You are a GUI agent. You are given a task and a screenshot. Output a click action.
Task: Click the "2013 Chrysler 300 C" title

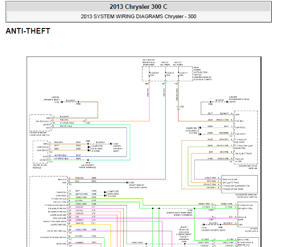(139, 7)
